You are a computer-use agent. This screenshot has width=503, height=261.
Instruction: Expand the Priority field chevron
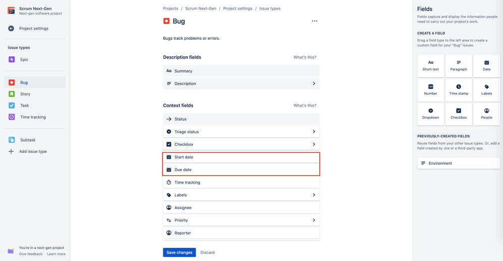pos(313,220)
